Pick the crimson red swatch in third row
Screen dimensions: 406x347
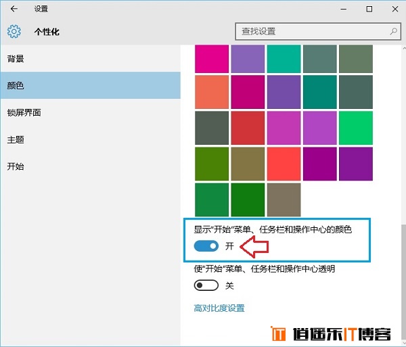pyautogui.click(x=248, y=128)
